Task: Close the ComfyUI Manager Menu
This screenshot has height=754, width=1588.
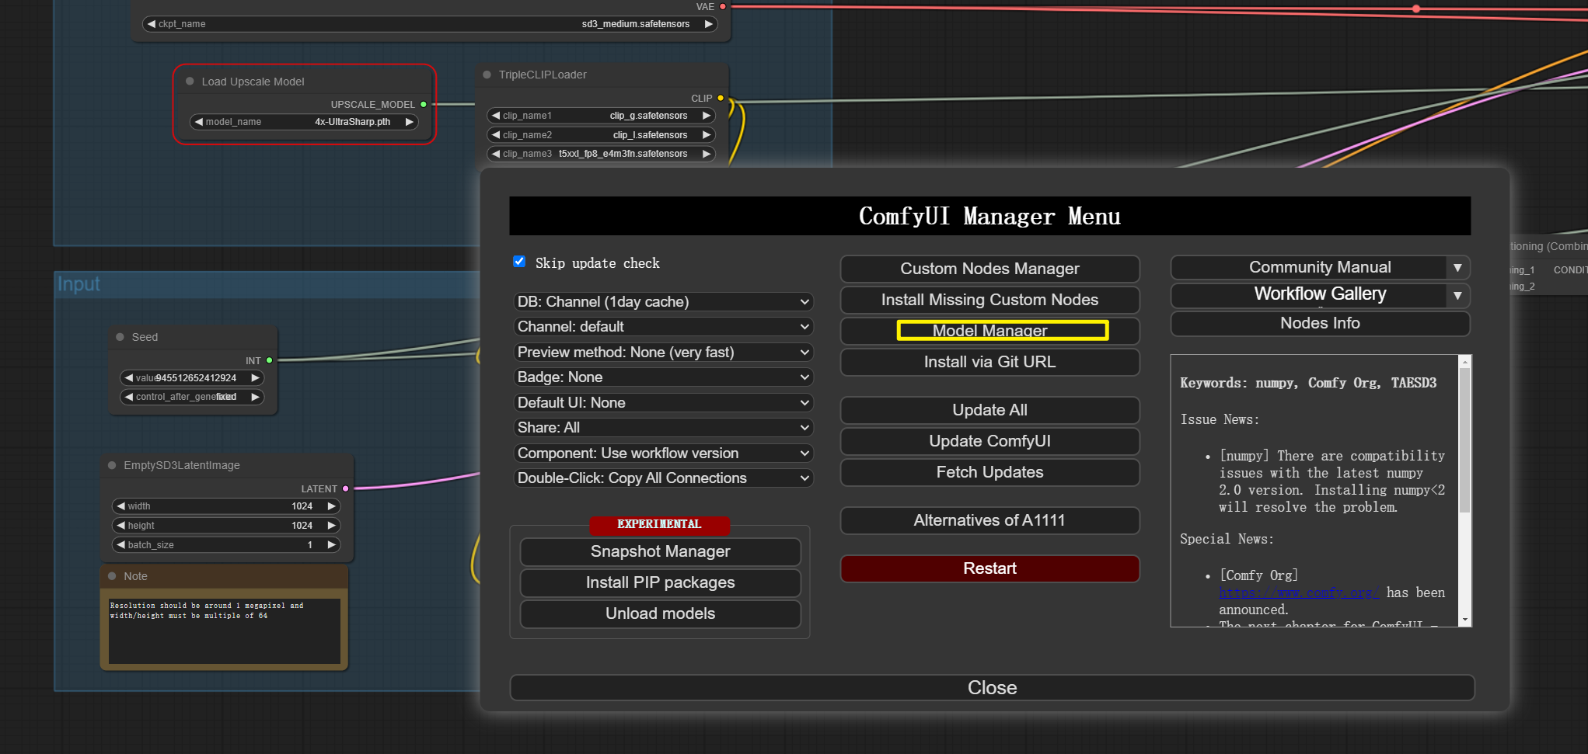Action: 992,687
